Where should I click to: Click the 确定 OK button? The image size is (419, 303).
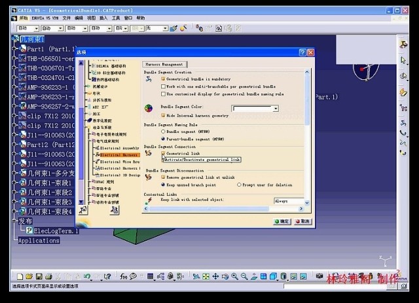282,221
